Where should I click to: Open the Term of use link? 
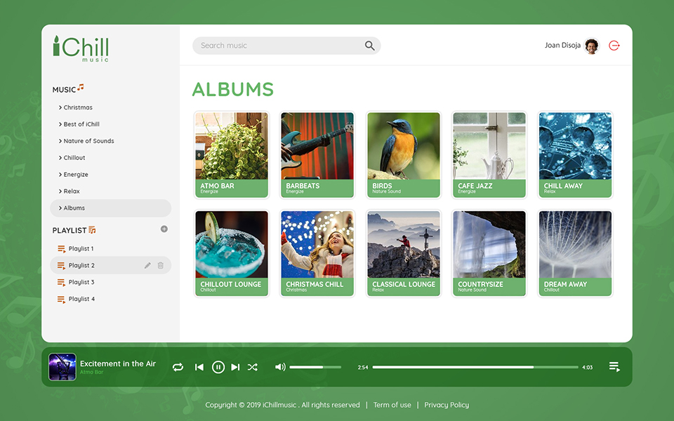point(392,405)
